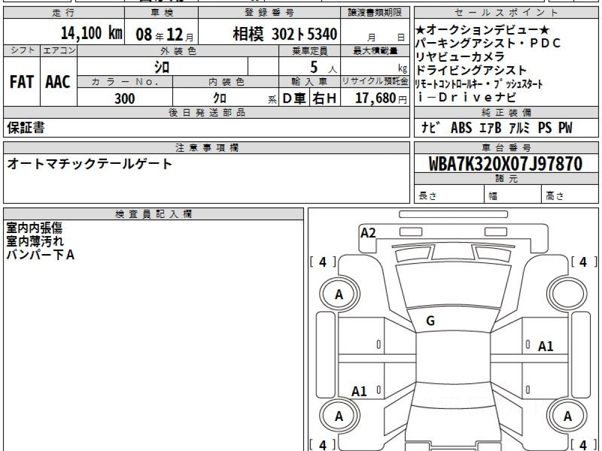Click the 輸入車 header cell

click(310, 81)
